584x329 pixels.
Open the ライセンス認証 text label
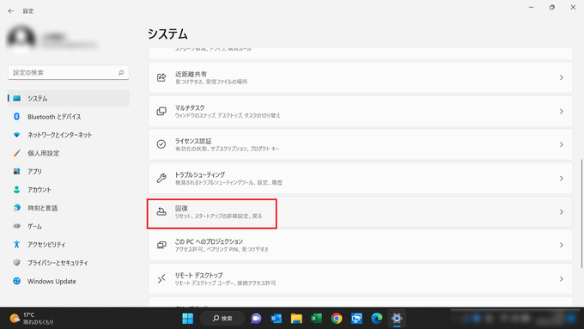coord(193,141)
